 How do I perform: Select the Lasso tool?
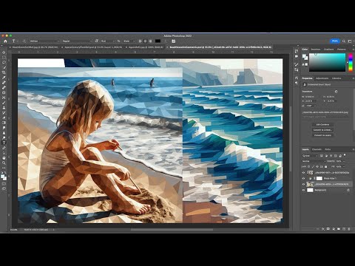click(4, 63)
